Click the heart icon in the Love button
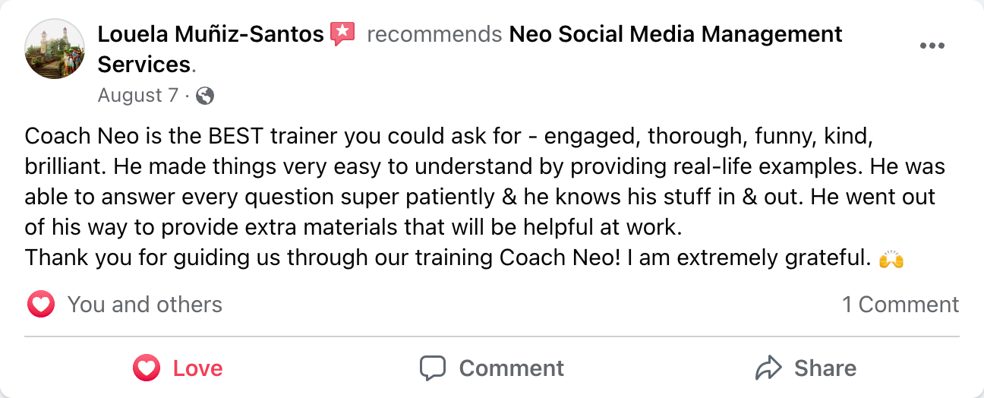 (146, 368)
